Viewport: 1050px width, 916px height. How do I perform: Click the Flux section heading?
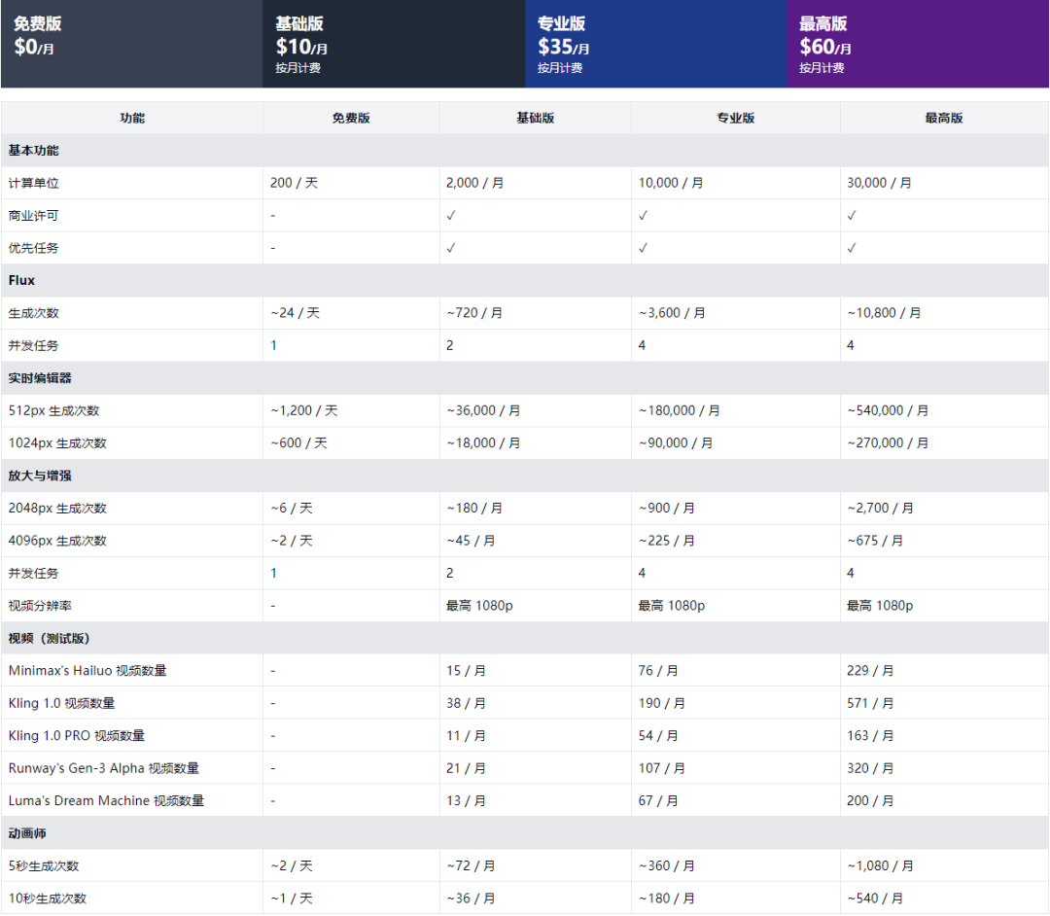tap(21, 281)
